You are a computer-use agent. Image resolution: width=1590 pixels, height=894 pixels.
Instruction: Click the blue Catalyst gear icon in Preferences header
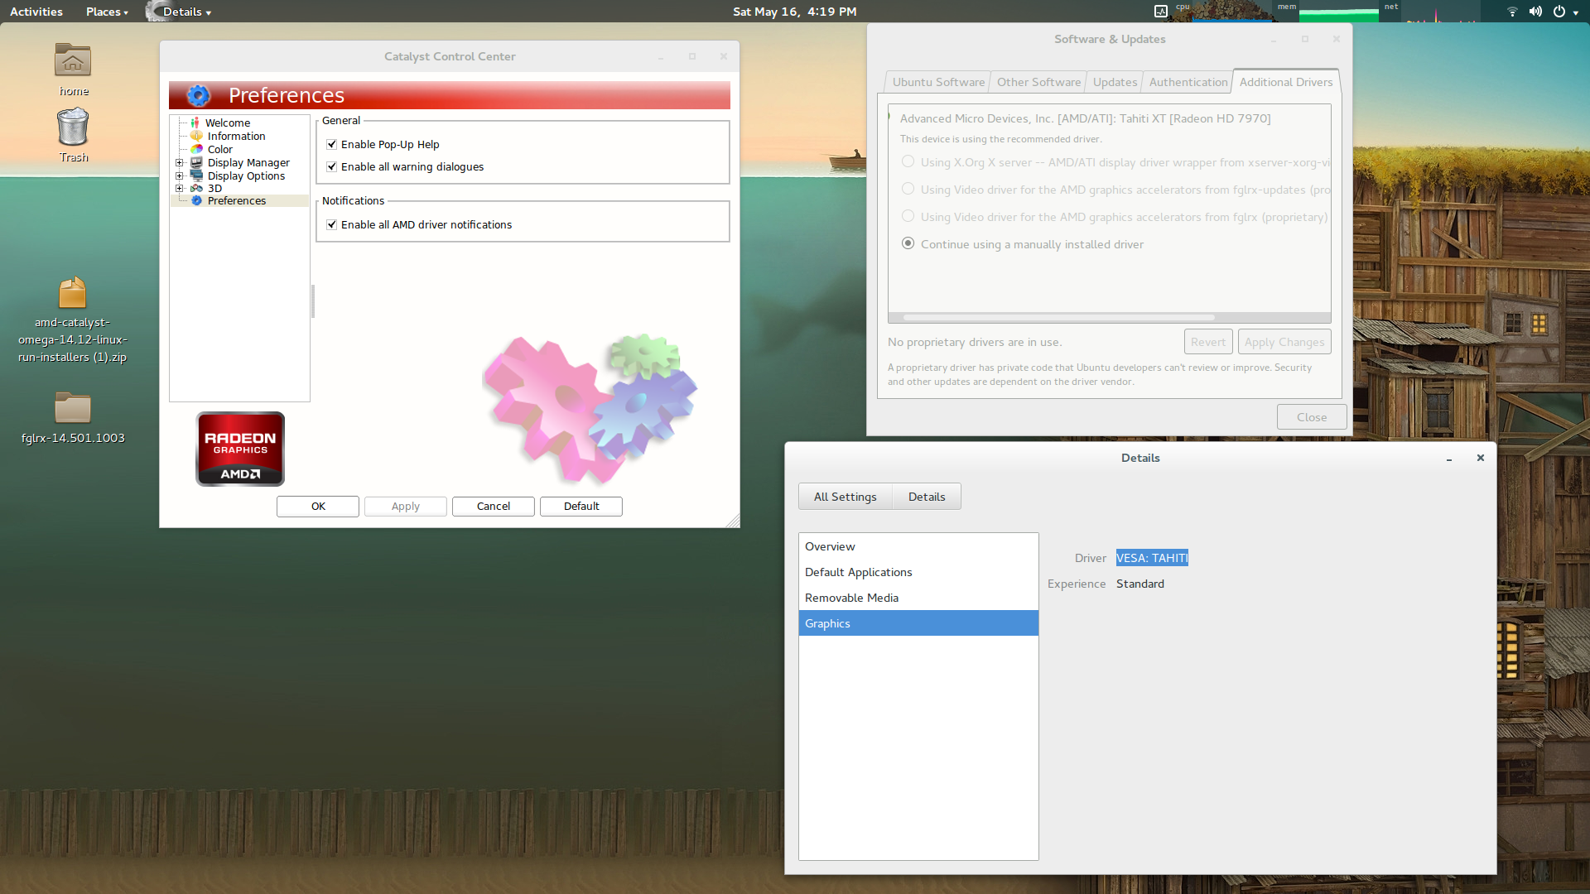198,95
